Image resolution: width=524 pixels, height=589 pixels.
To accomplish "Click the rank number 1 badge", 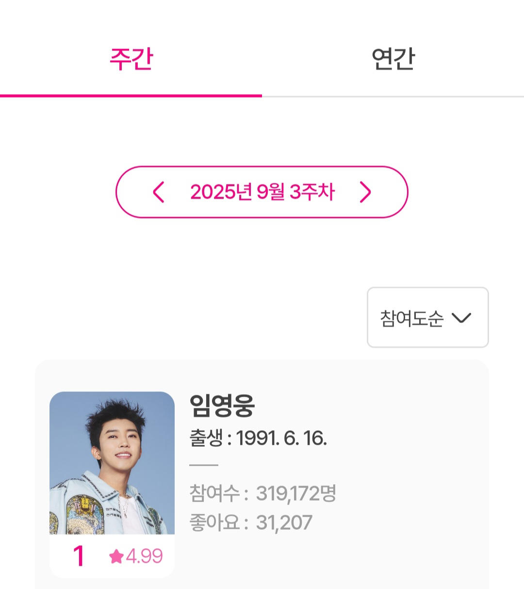I will pos(79,556).
